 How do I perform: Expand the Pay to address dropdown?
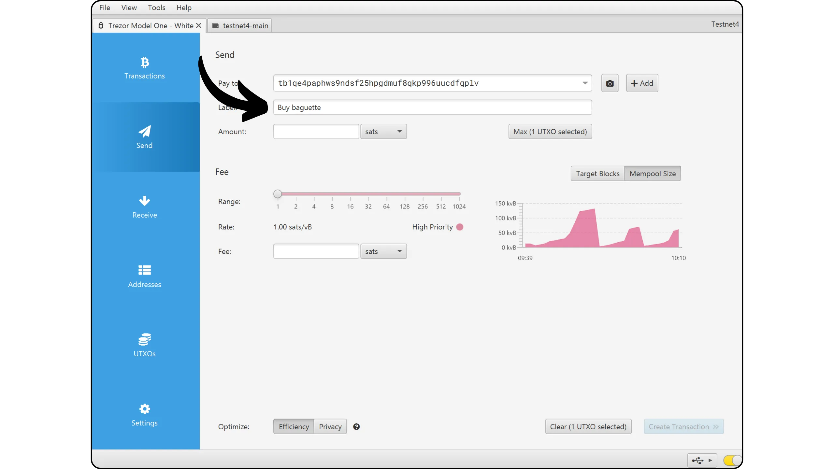click(x=585, y=83)
